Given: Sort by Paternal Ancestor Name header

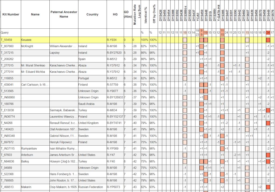Looking at the screenshot, I should click(64, 14).
